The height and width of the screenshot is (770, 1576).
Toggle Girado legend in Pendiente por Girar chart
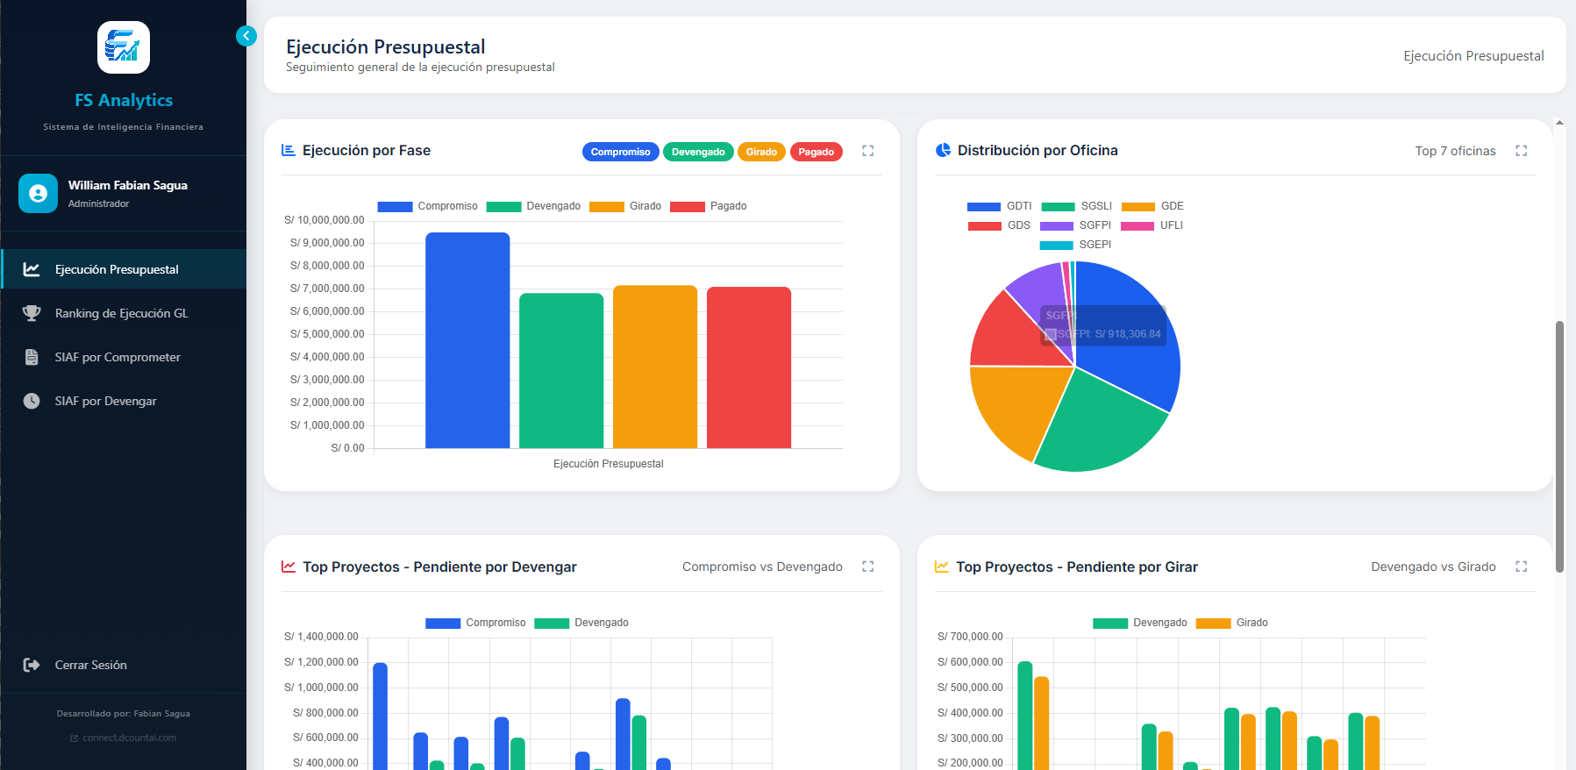[1232, 623]
